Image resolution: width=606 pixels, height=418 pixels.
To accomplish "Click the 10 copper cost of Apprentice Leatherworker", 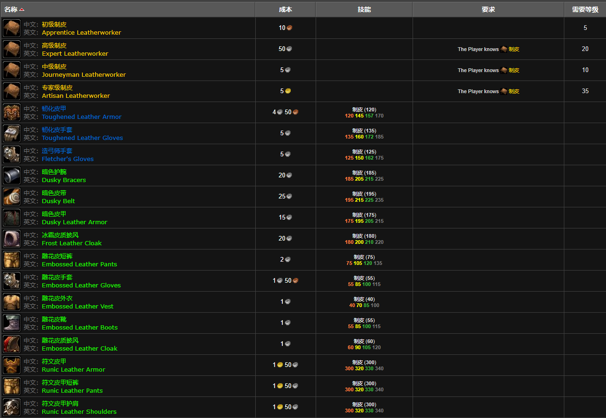I will point(285,28).
